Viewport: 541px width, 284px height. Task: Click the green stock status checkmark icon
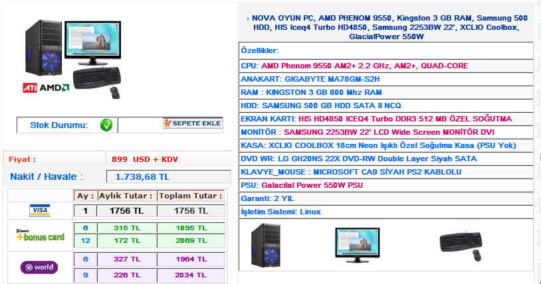point(106,125)
